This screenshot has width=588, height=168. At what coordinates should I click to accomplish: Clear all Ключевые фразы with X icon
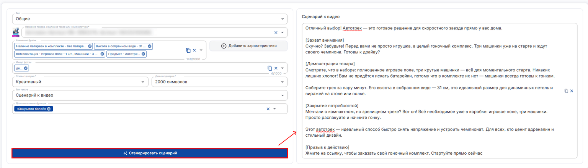194,50
